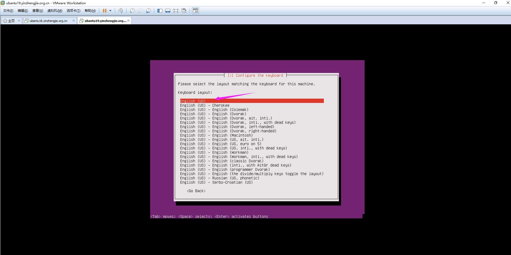Revert to the previous snapshot icon
Screen dimensions: 511x255
pyautogui.click(x=140, y=11)
